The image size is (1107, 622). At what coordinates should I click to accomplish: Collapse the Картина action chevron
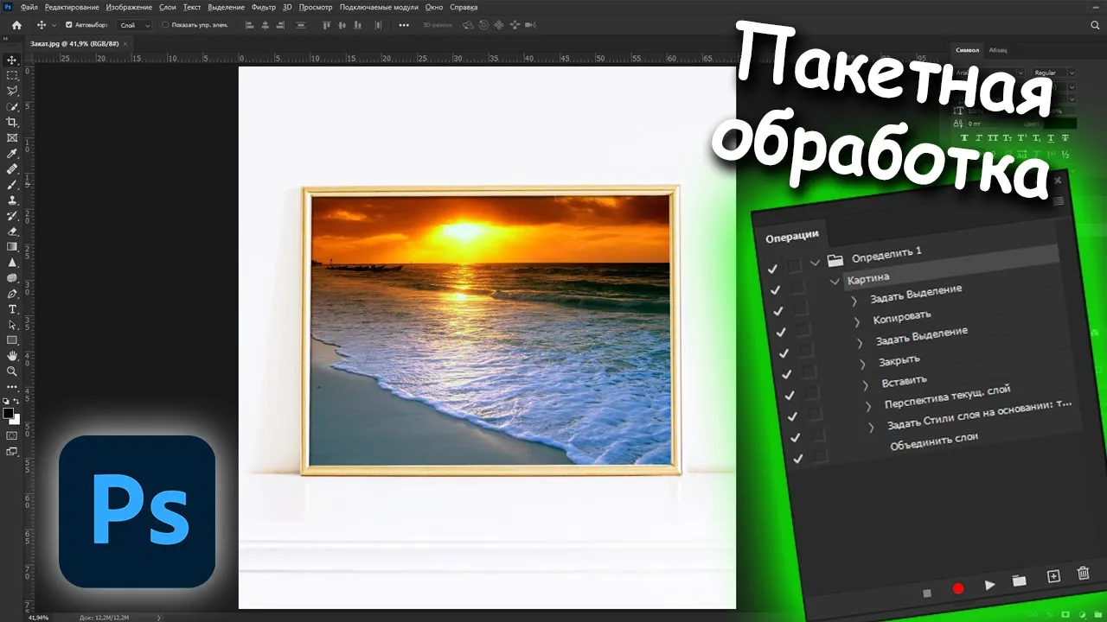pyautogui.click(x=835, y=281)
